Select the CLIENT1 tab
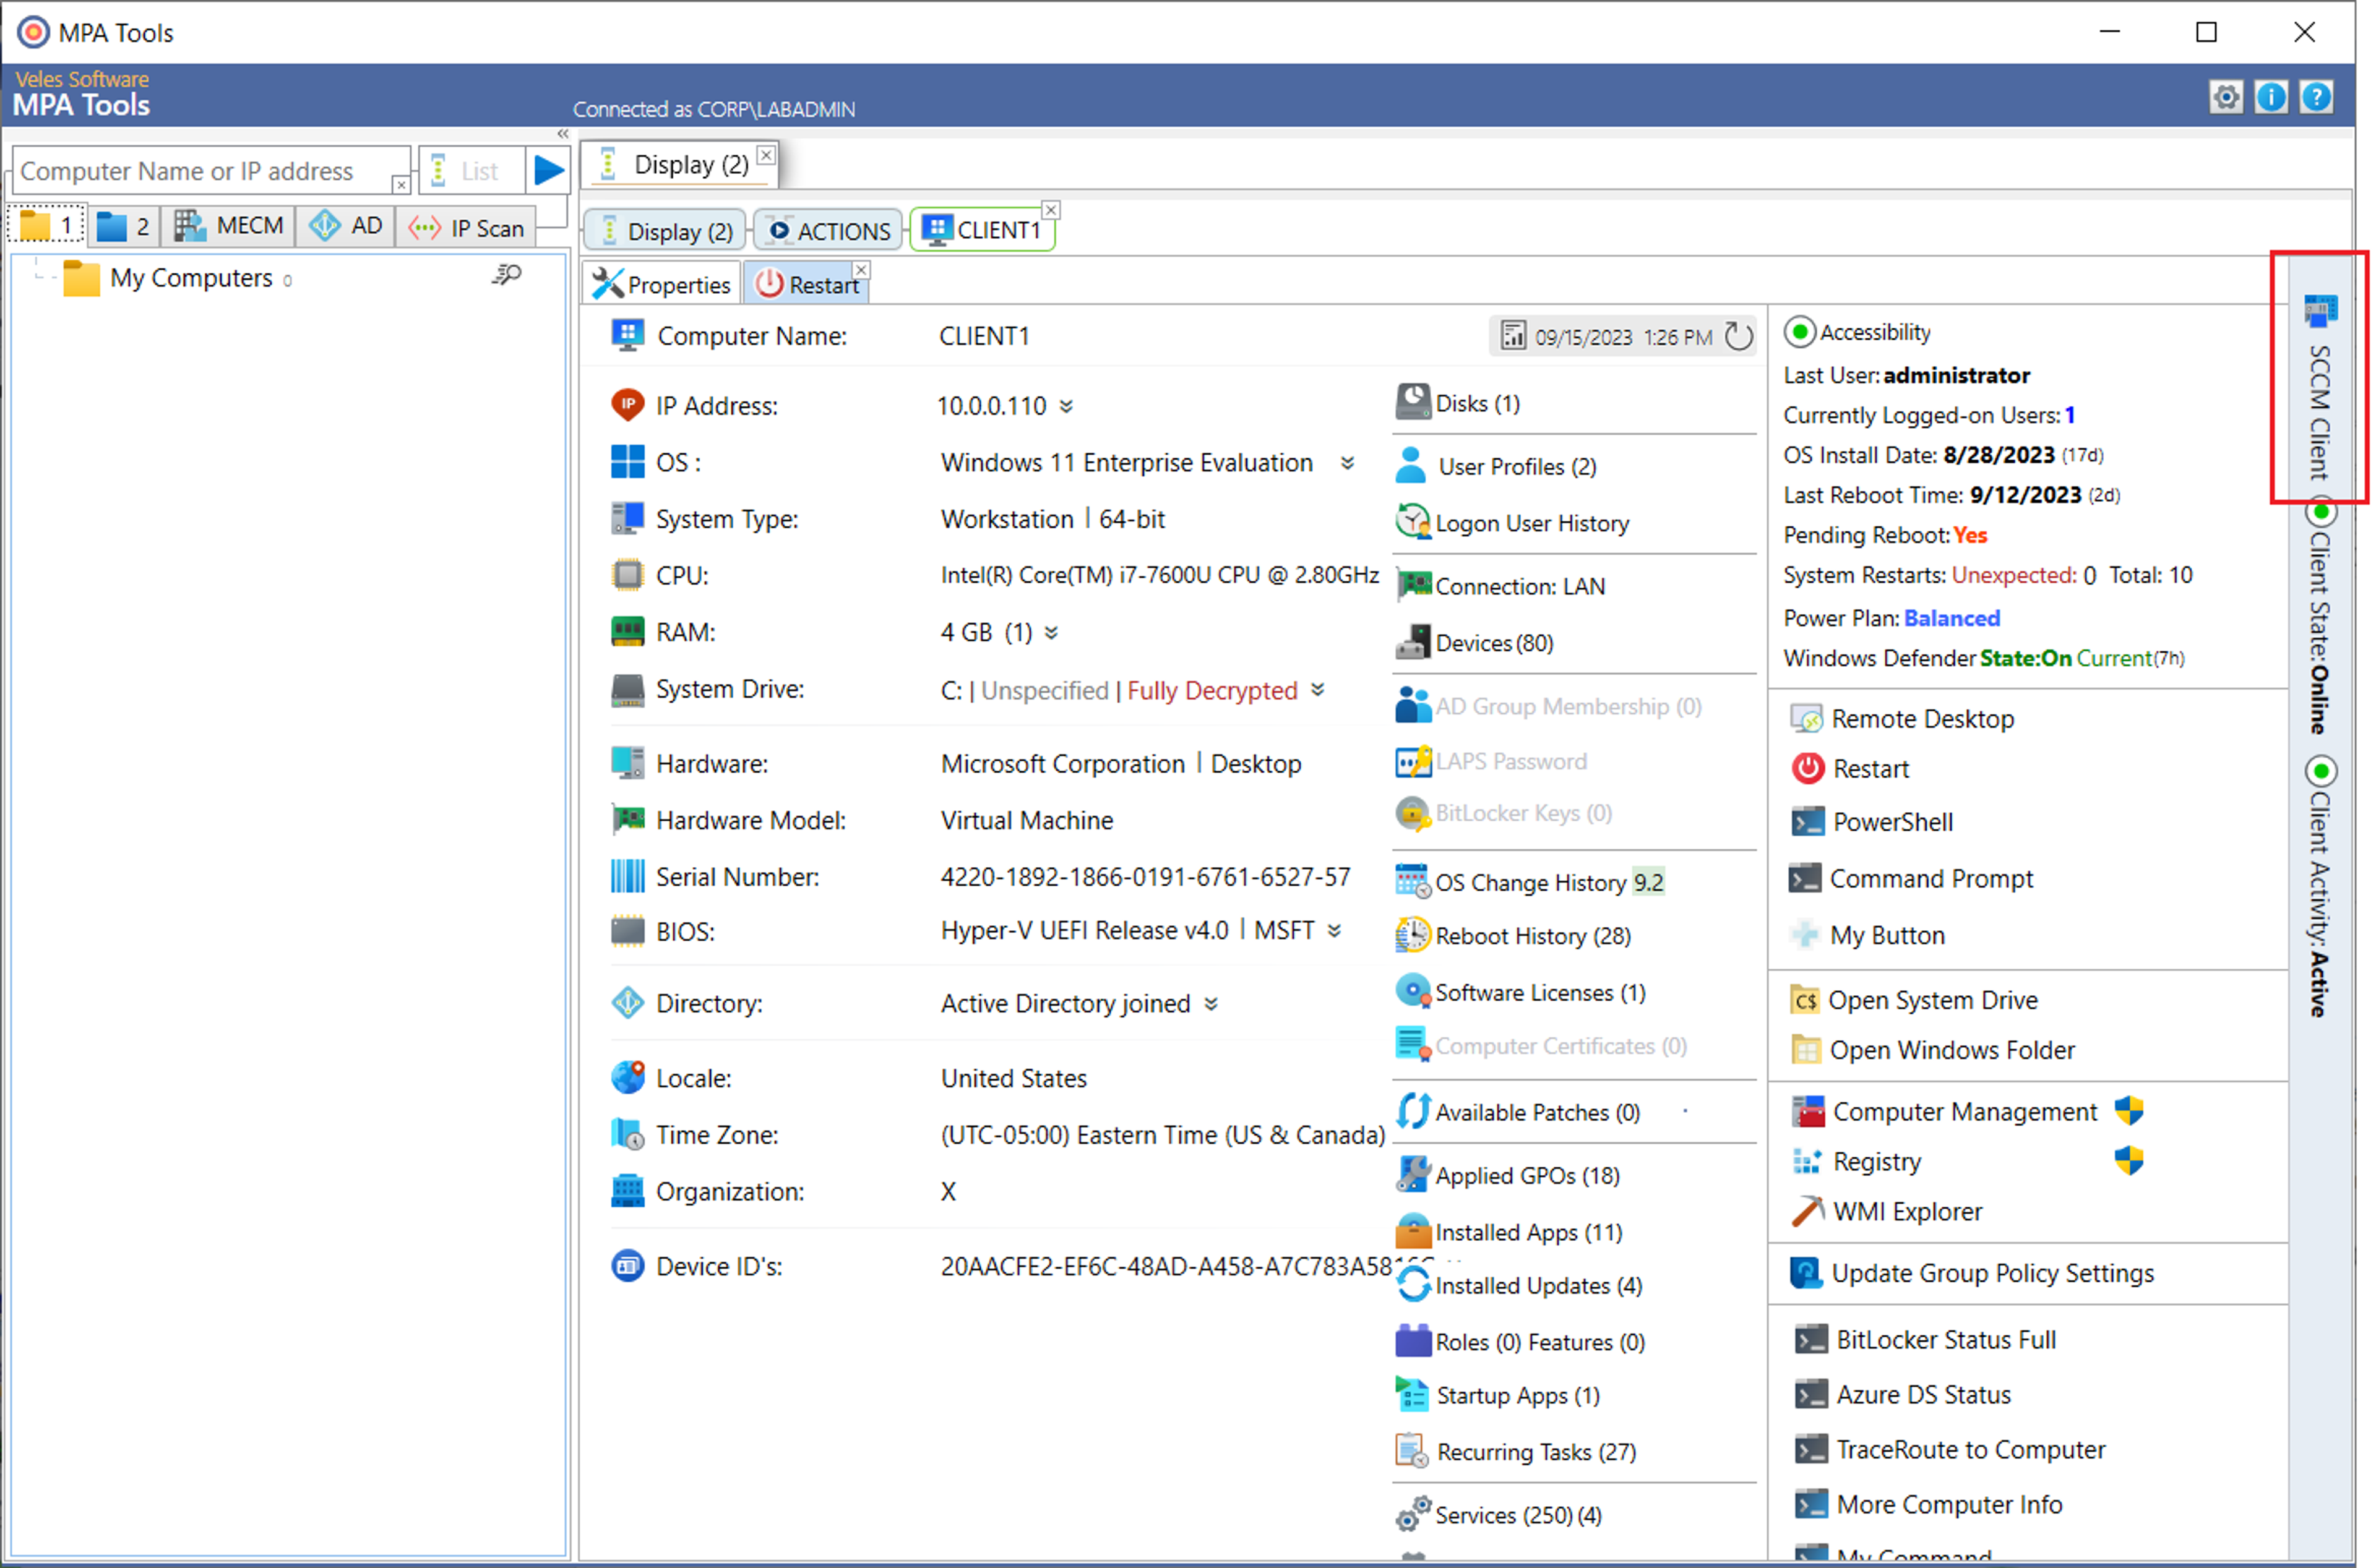The width and height of the screenshot is (2376, 1568). point(981,230)
